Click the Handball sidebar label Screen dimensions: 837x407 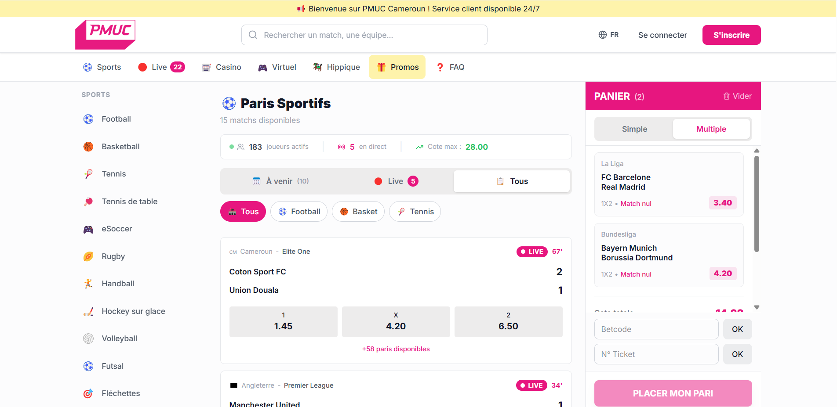[118, 284]
